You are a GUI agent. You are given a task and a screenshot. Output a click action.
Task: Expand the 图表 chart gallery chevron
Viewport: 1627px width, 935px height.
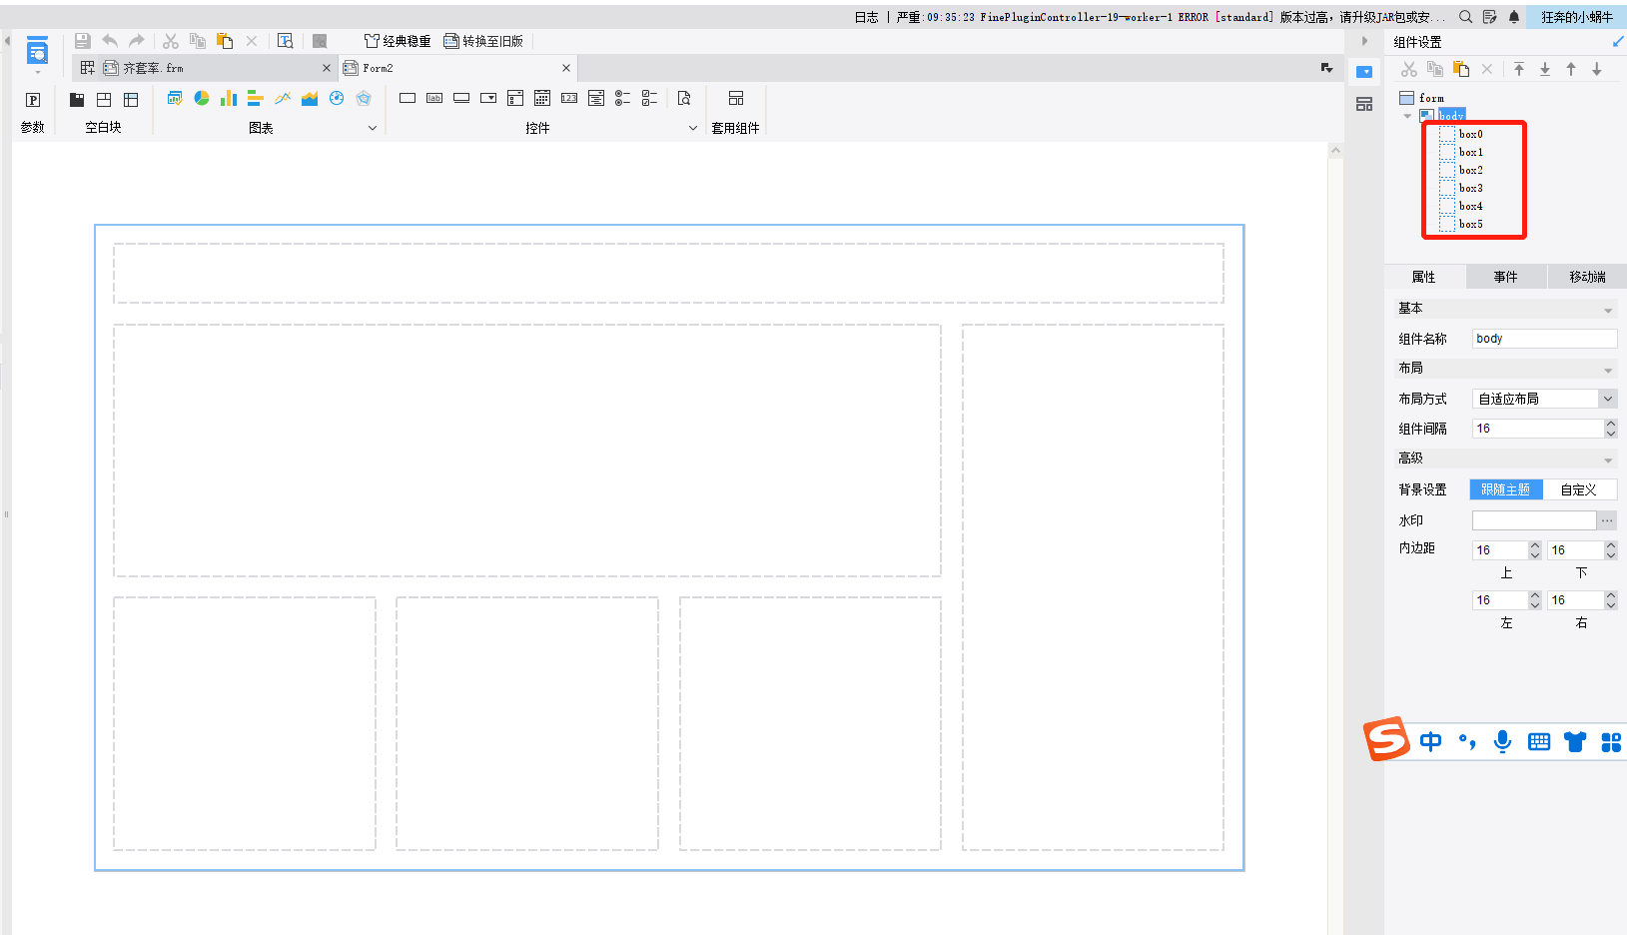click(373, 128)
